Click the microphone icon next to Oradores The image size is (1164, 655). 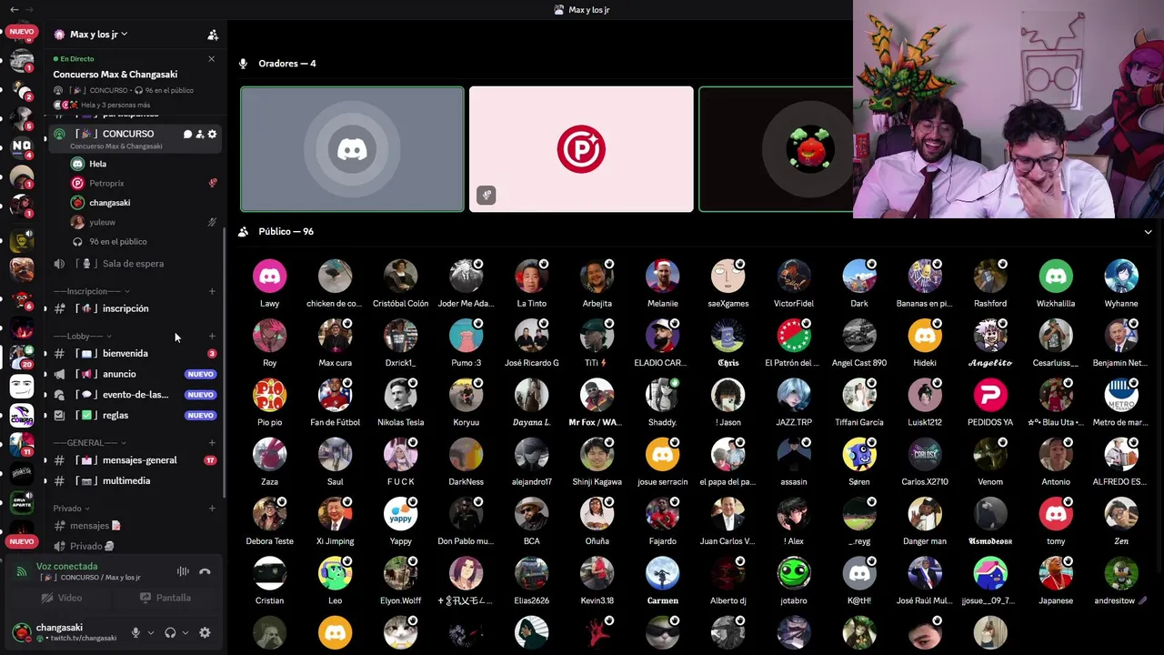[243, 64]
